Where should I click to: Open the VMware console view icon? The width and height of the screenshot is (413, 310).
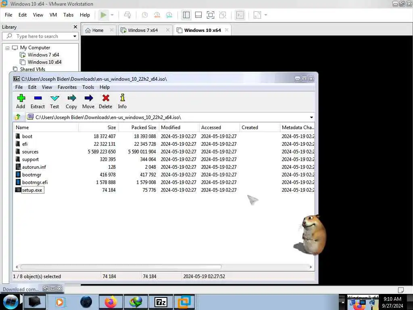[240, 15]
